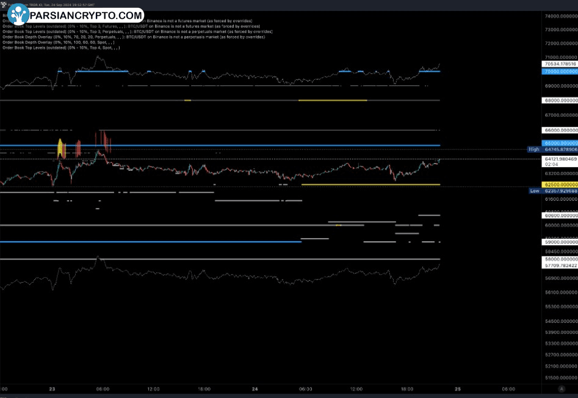Click date 25 on the time axis
This screenshot has width=578, height=398.
[458, 388]
